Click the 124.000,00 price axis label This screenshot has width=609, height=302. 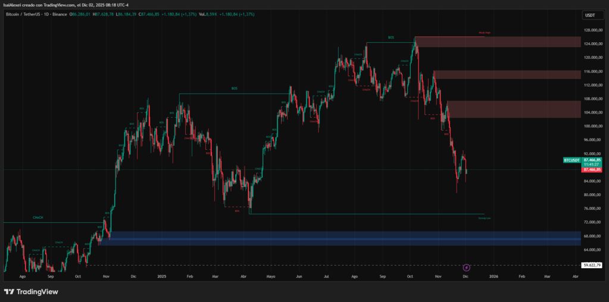pyautogui.click(x=593, y=44)
